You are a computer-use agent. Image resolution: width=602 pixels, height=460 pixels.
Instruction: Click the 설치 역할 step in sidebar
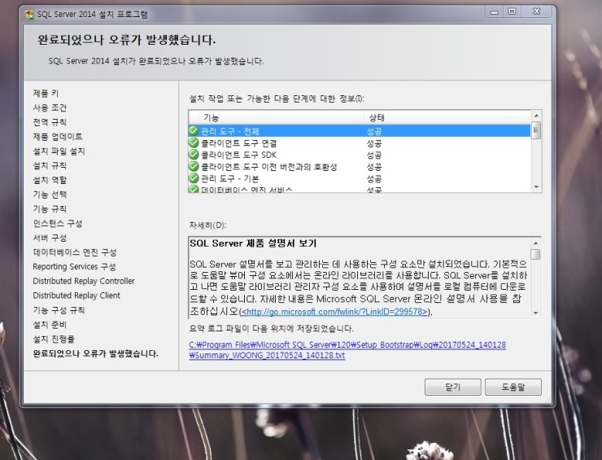coord(50,180)
